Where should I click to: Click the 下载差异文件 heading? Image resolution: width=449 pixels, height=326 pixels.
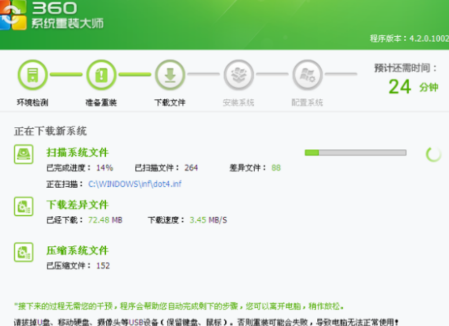tap(77, 205)
